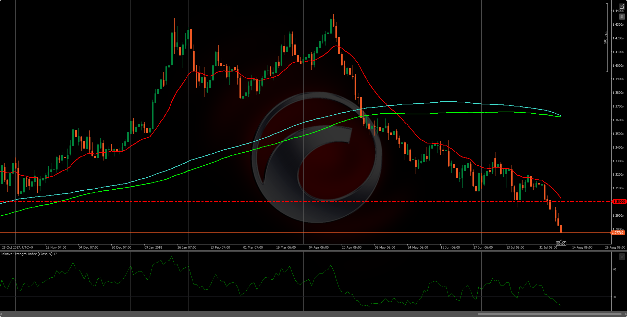This screenshot has height=317, width=627.
Task: Click the 500 pips scale indicator
Action: [x=605, y=37]
